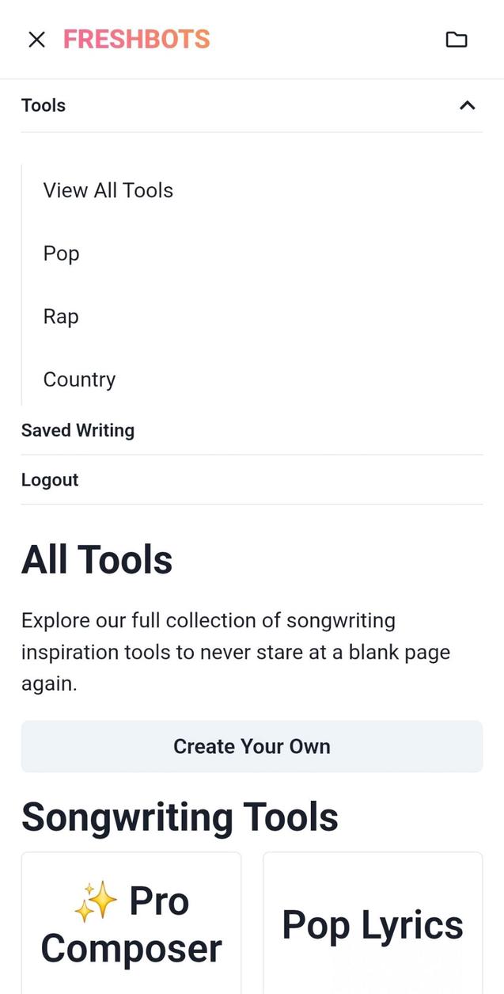The width and height of the screenshot is (504, 994).
Task: Choose Country in the Tools list
Action: 79,379
